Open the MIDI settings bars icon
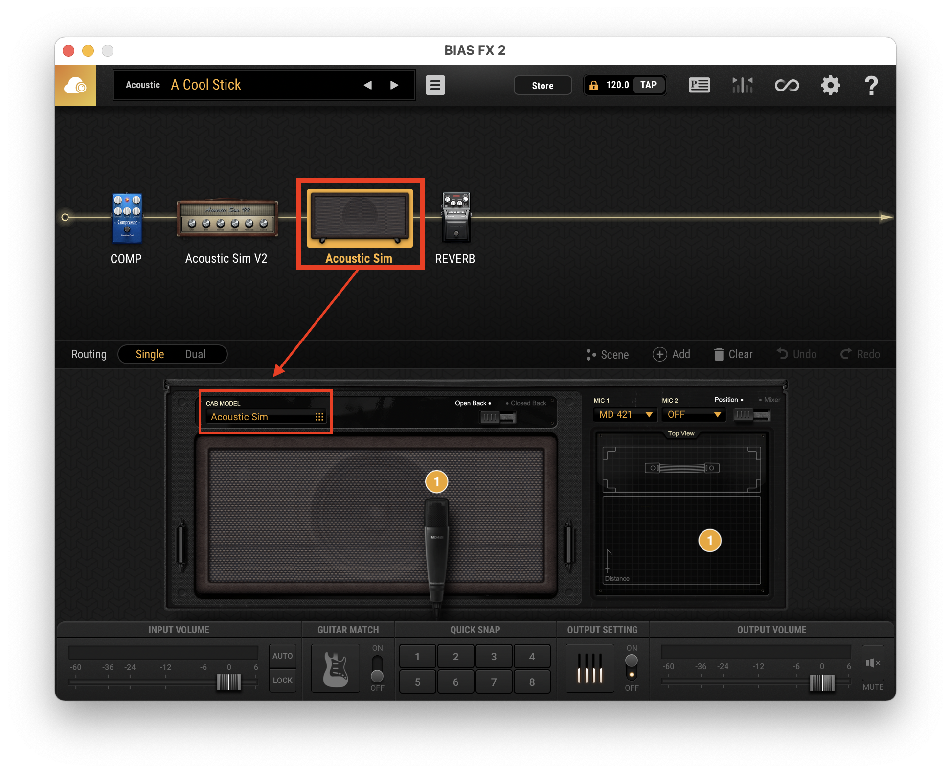Image resolution: width=951 pixels, height=773 pixels. pos(743,85)
